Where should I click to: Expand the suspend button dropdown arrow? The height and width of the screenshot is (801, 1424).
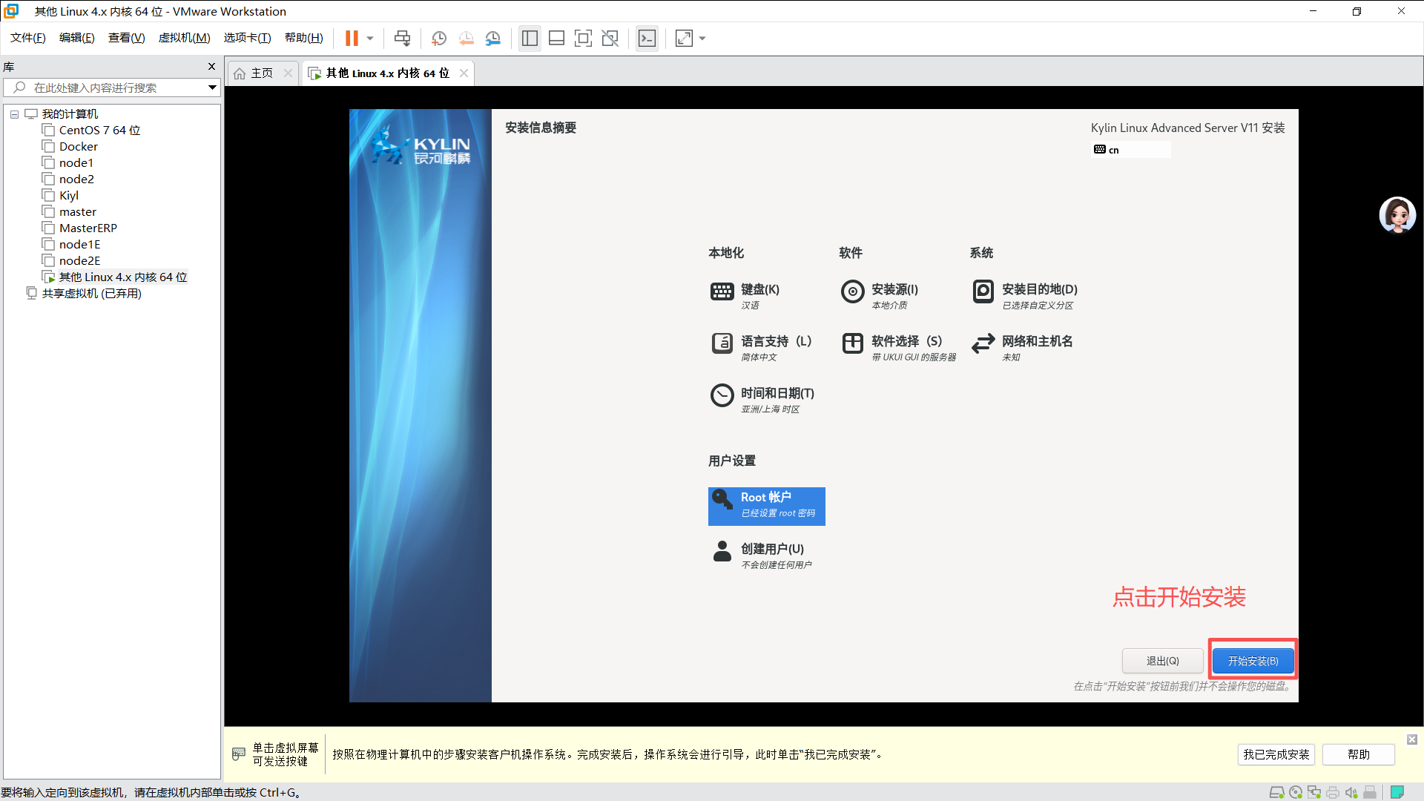coord(369,38)
